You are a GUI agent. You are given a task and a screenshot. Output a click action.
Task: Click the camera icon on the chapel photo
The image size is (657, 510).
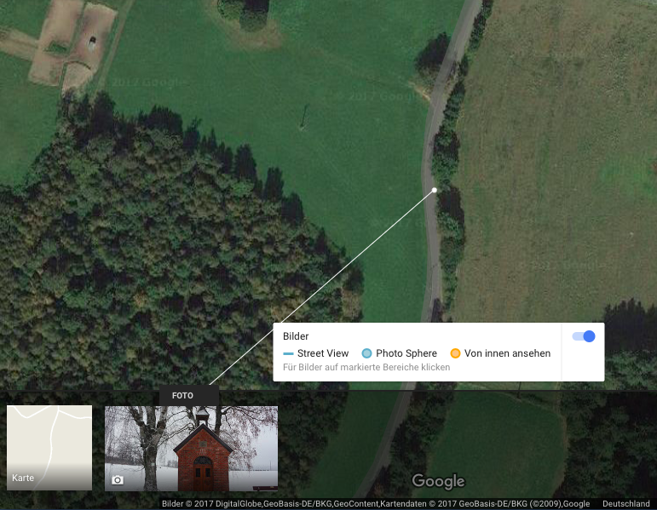click(x=118, y=480)
